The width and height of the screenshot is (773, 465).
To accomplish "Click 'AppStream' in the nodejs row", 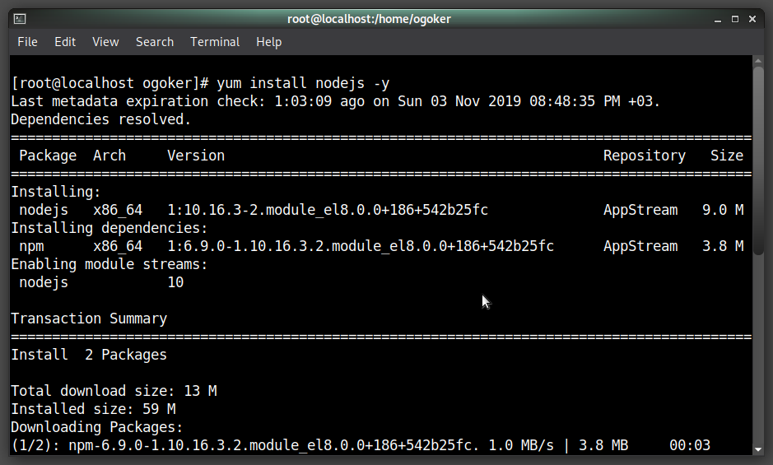I will click(640, 210).
